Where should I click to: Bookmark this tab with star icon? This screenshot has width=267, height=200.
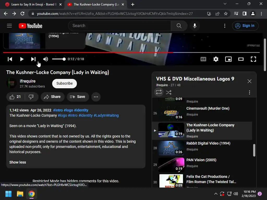[x=226, y=14]
